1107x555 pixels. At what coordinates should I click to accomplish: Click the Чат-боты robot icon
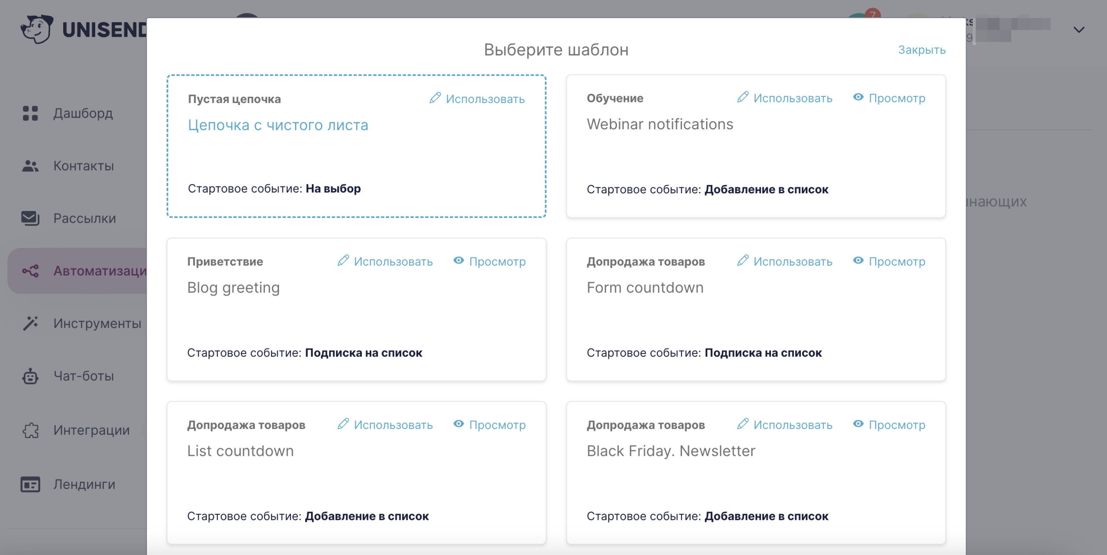pyautogui.click(x=30, y=376)
